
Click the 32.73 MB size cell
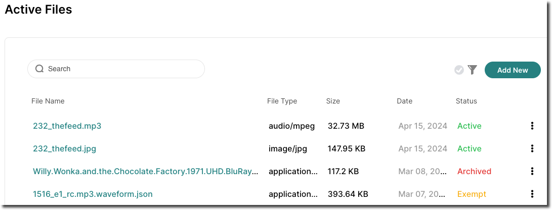click(x=346, y=126)
